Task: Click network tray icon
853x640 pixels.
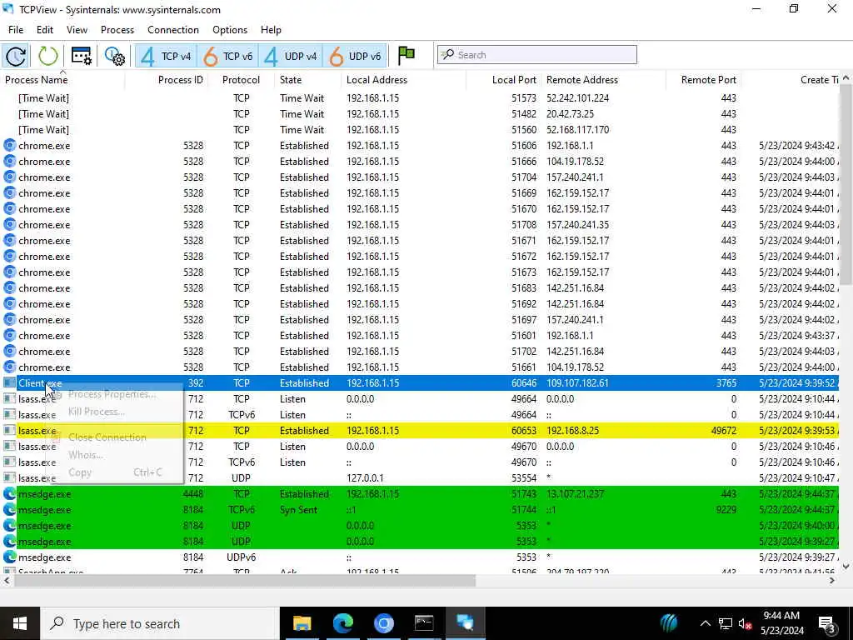Action: tap(726, 623)
